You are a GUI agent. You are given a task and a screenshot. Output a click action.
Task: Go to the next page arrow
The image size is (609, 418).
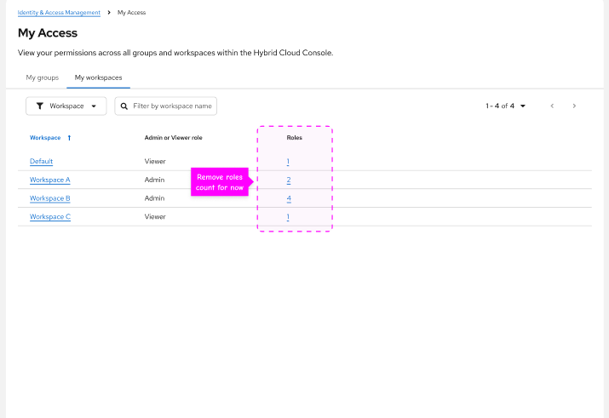tap(575, 106)
